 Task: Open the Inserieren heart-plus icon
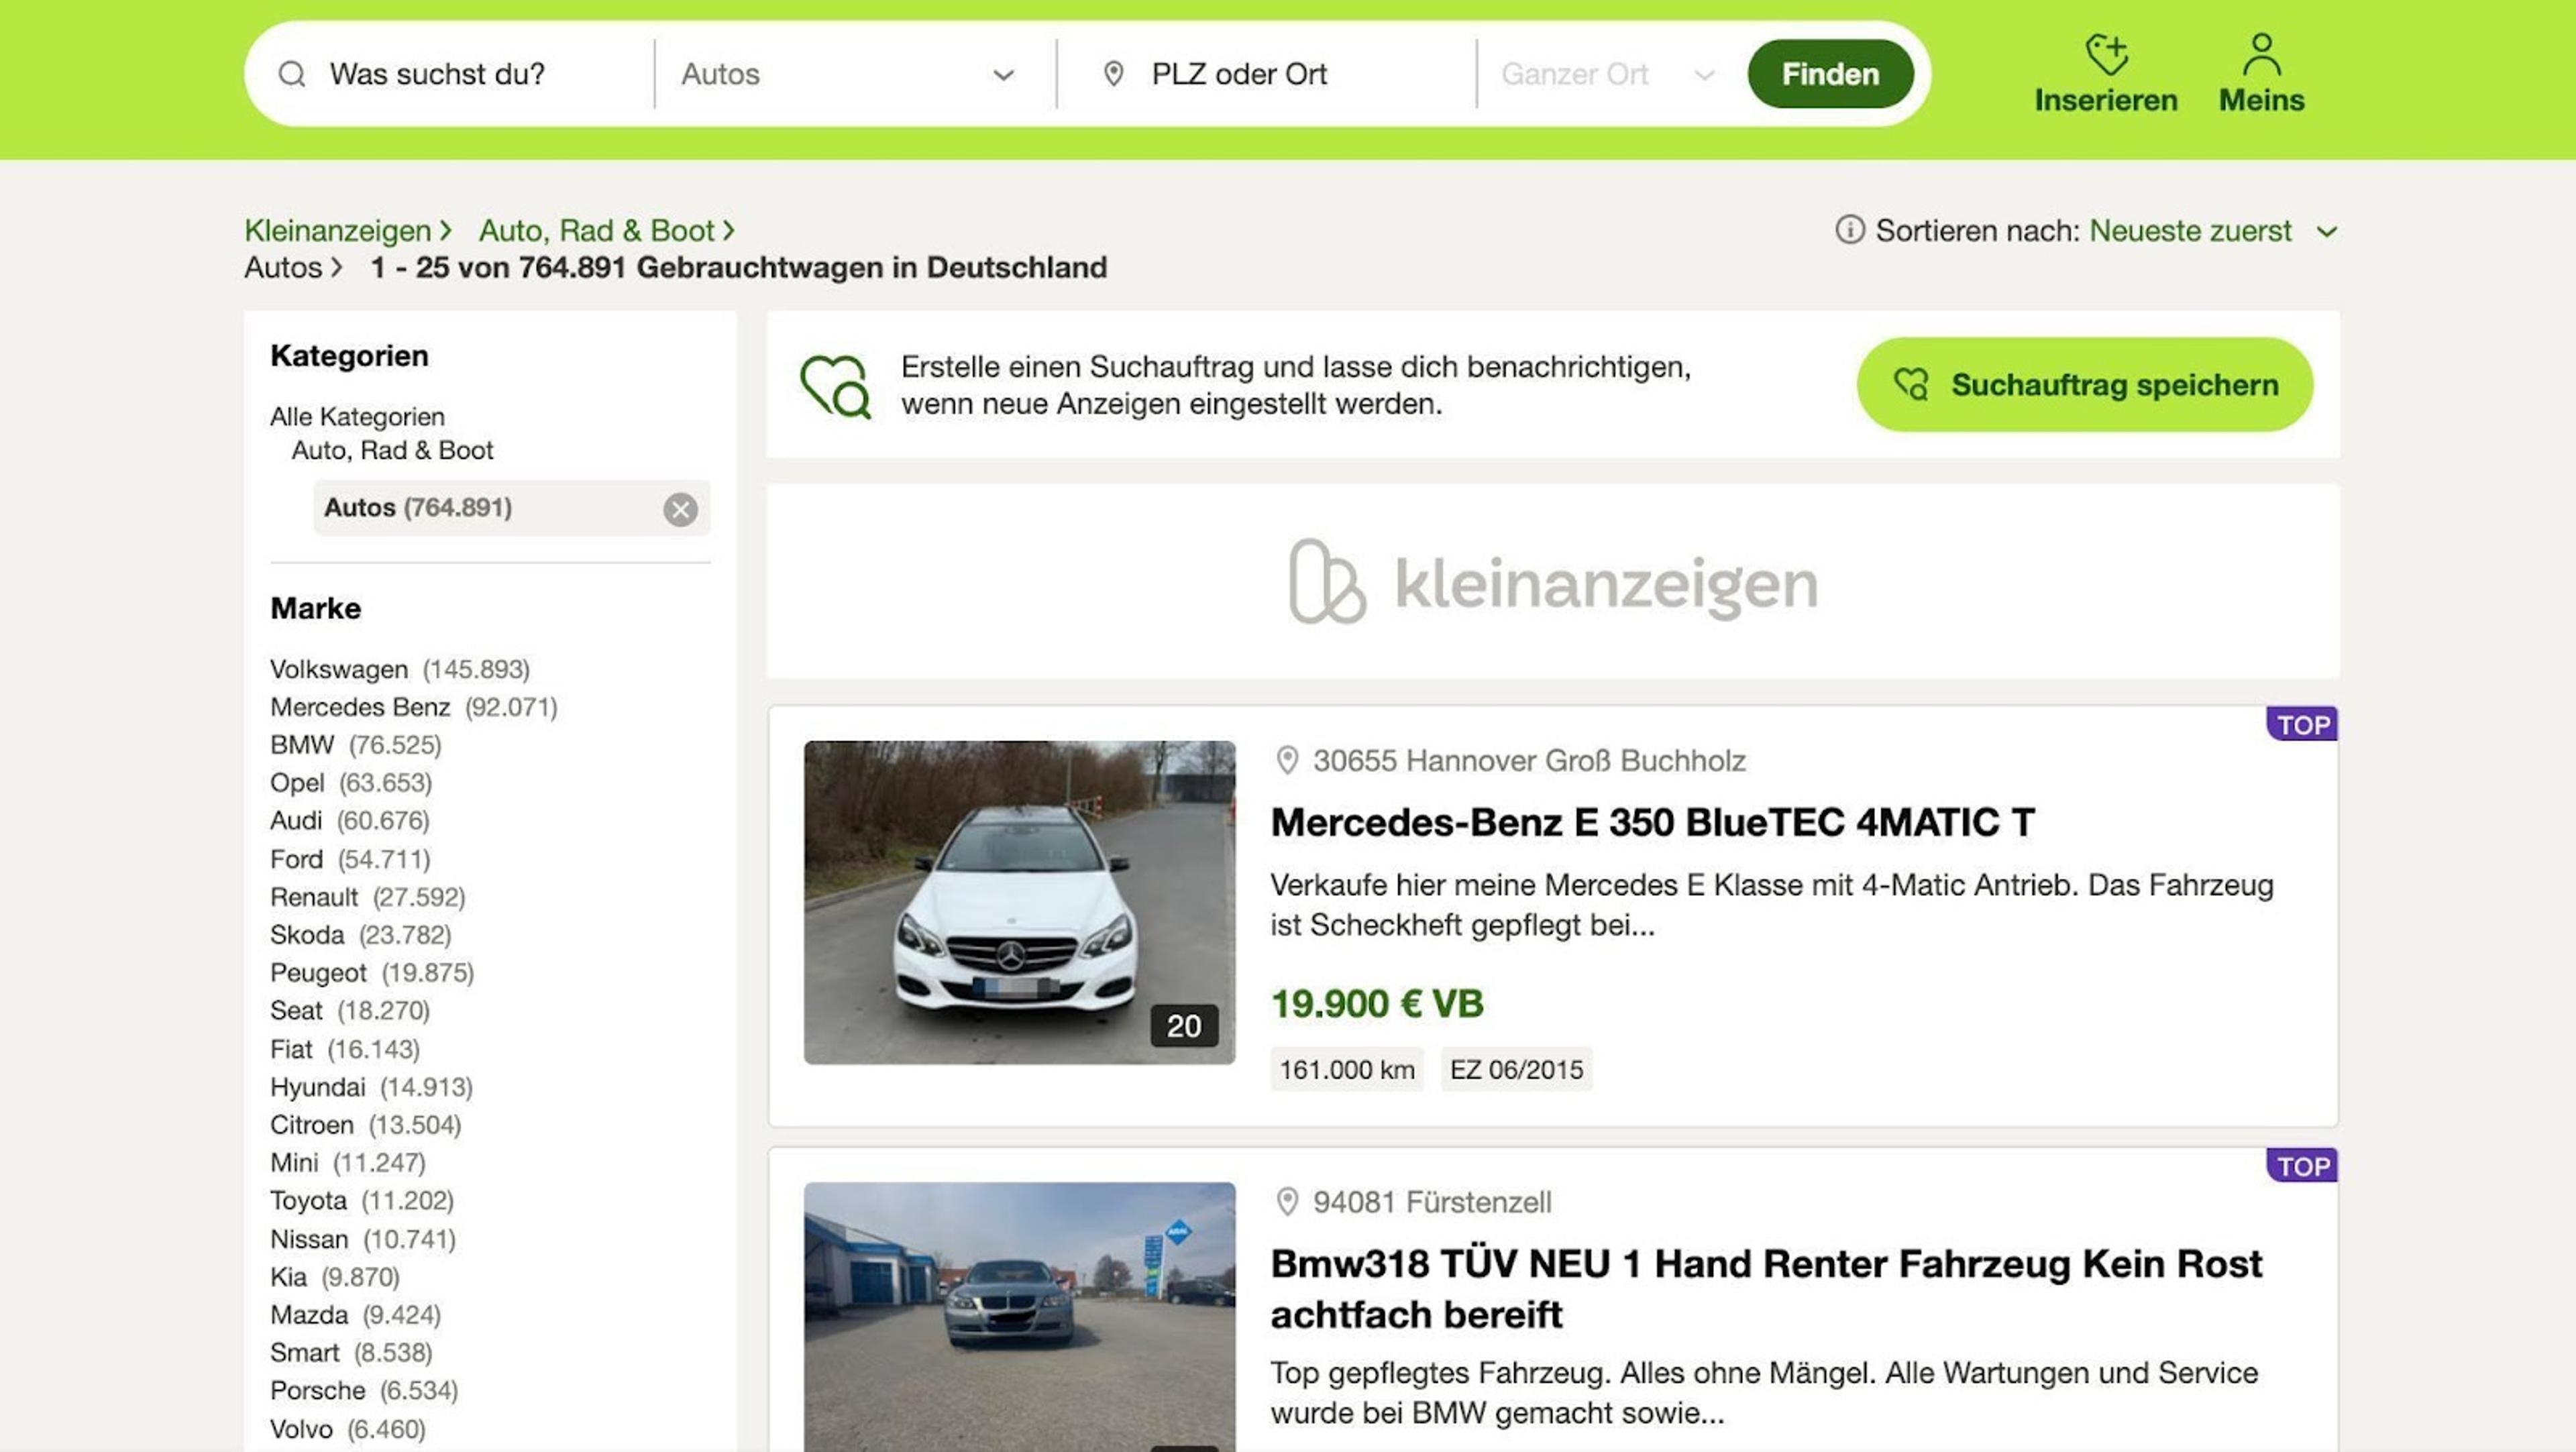point(2106,54)
